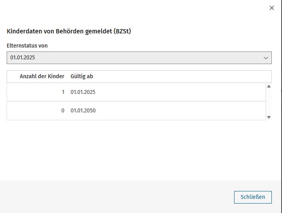Close the dialog with the X icon
This screenshot has width=282, height=213.
click(x=271, y=8)
